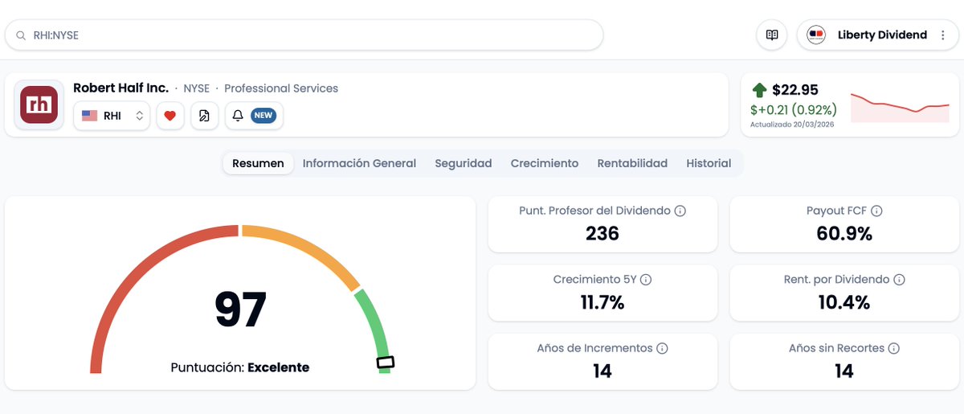The image size is (964, 414).
Task: Select the Rentabilidad tab
Action: (x=632, y=163)
